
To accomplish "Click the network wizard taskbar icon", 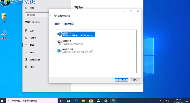I will click(113, 101).
